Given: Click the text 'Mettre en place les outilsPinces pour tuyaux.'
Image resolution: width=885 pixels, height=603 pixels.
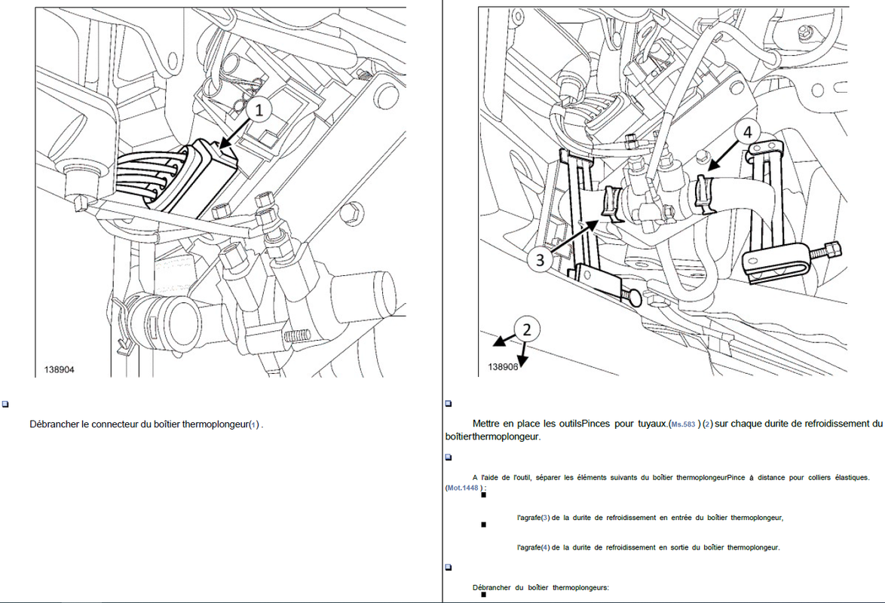Looking at the screenshot, I should (570, 424).
